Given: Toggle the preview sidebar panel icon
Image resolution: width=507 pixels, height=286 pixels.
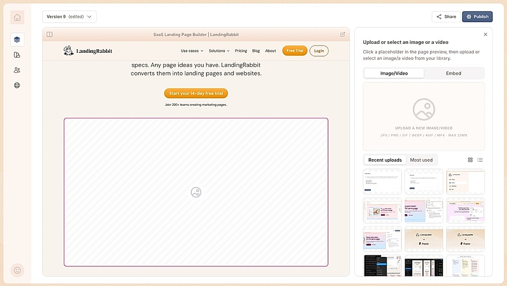Looking at the screenshot, I should point(50,34).
